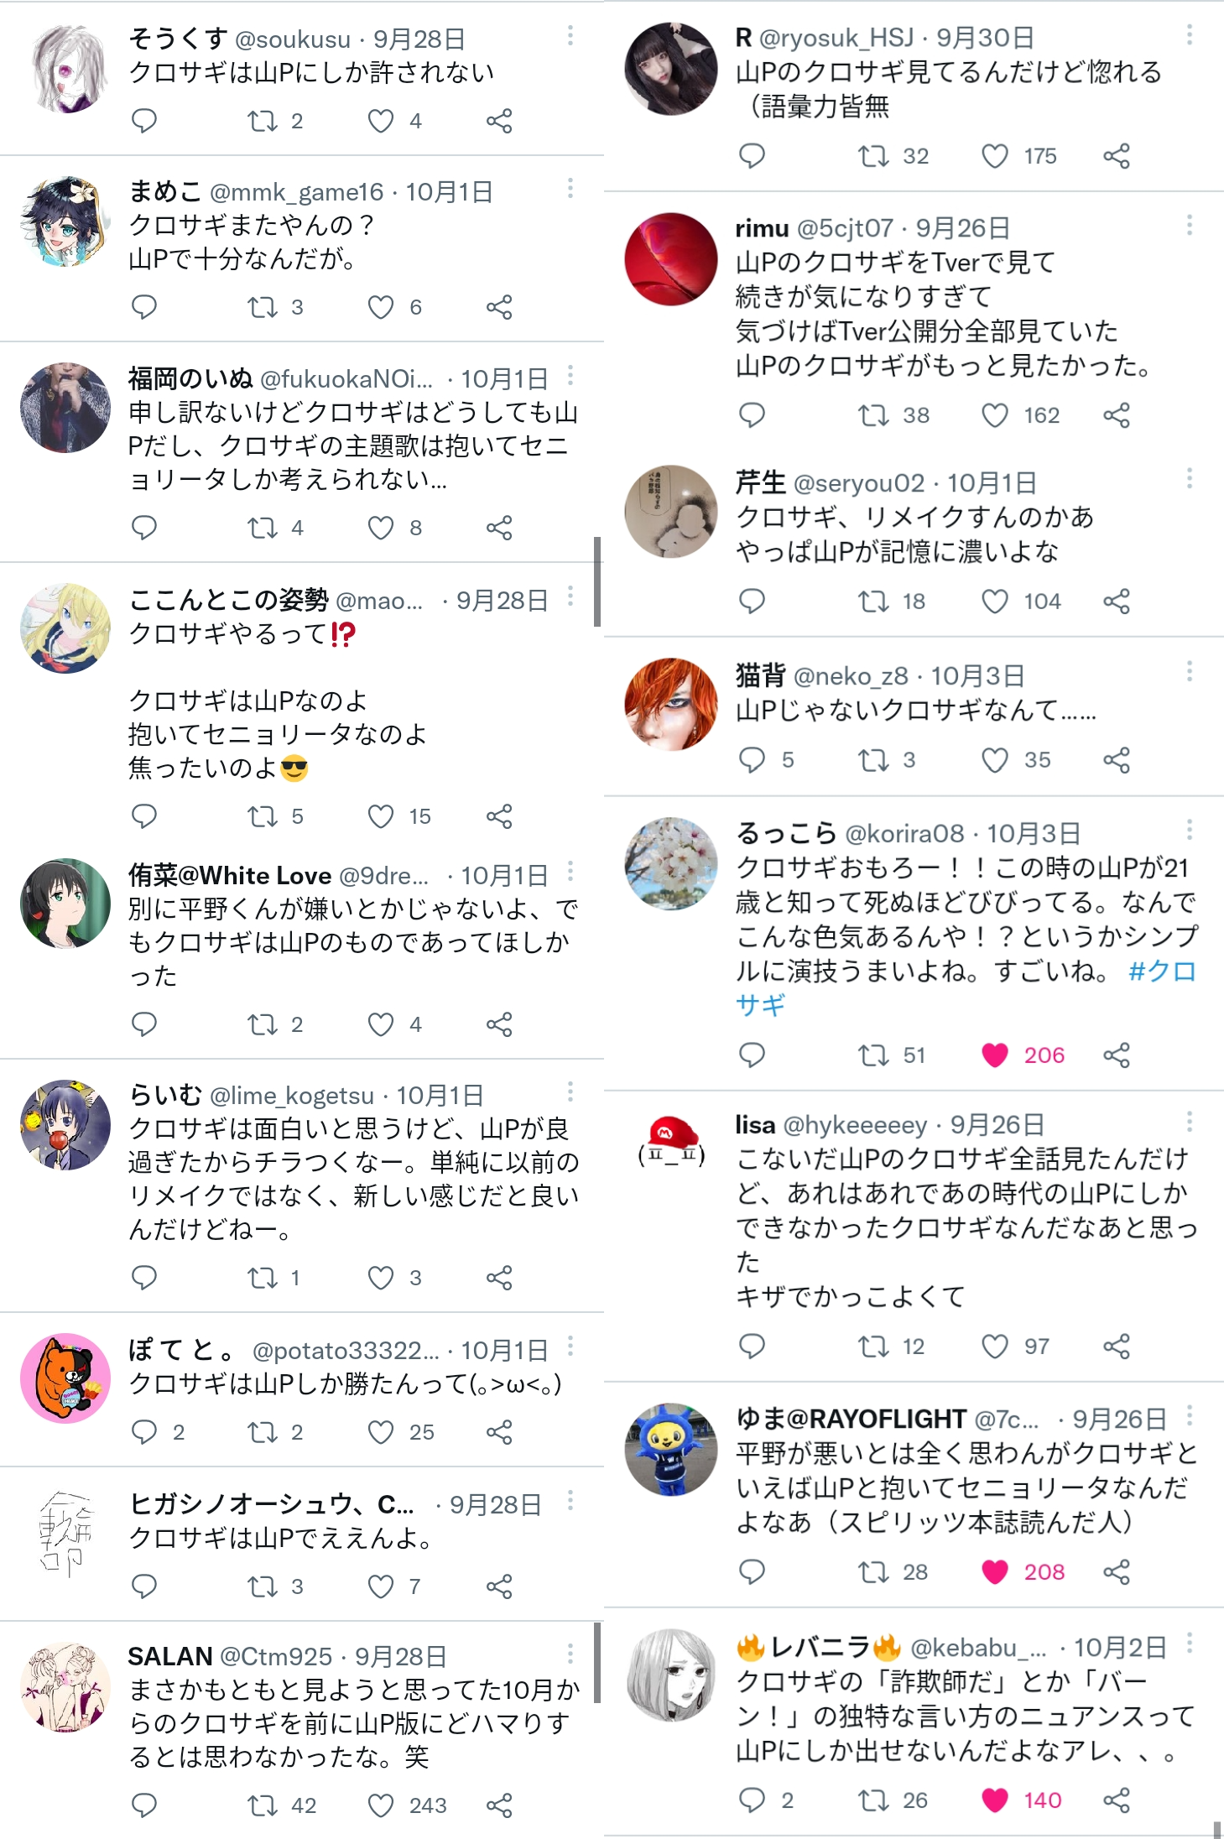
Task: Reply to ぽてと。's tweet
Action: [144, 1432]
